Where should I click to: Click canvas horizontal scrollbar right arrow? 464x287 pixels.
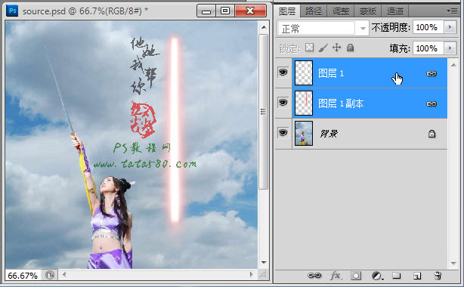pos(251,275)
